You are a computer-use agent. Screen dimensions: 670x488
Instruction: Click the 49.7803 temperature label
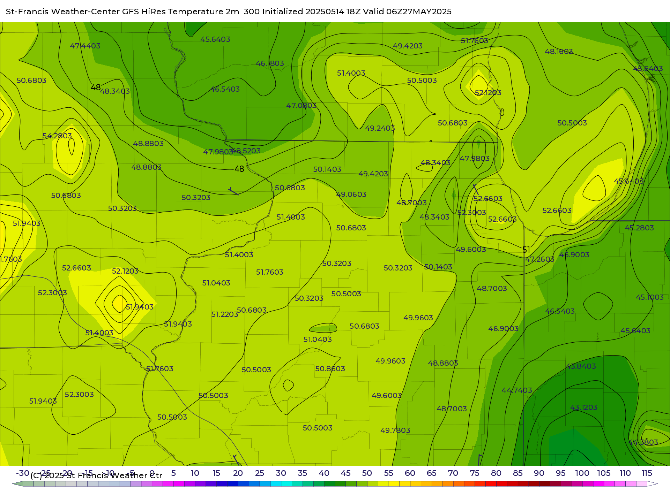(x=395, y=430)
